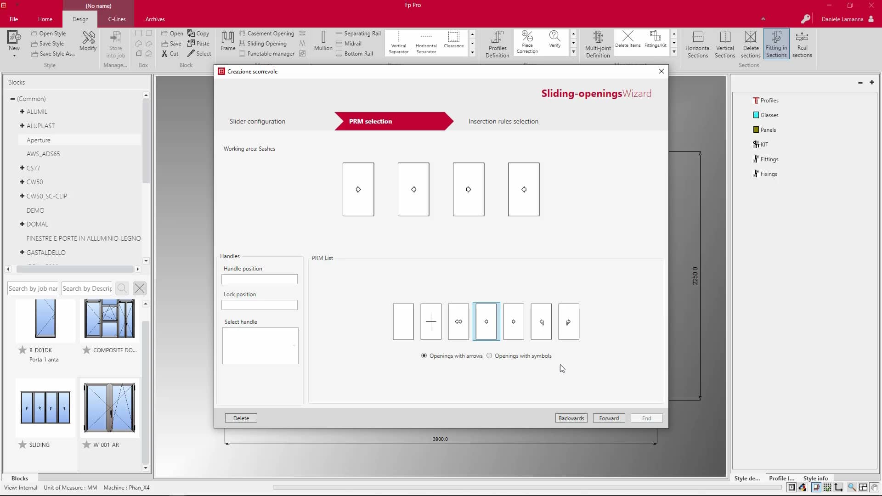Open Profiles Definition
The image size is (882, 496).
click(x=497, y=44)
